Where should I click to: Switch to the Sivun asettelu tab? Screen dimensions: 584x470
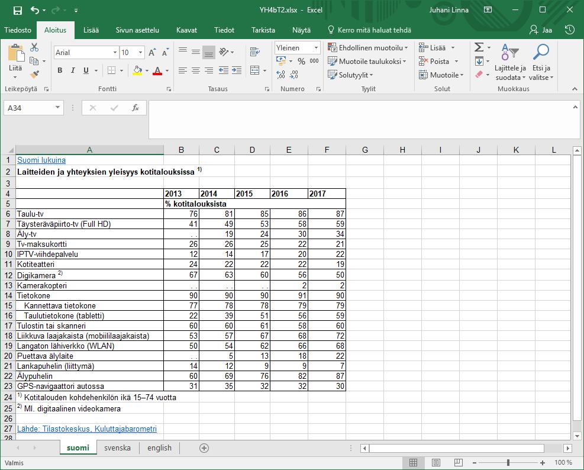pos(137,30)
